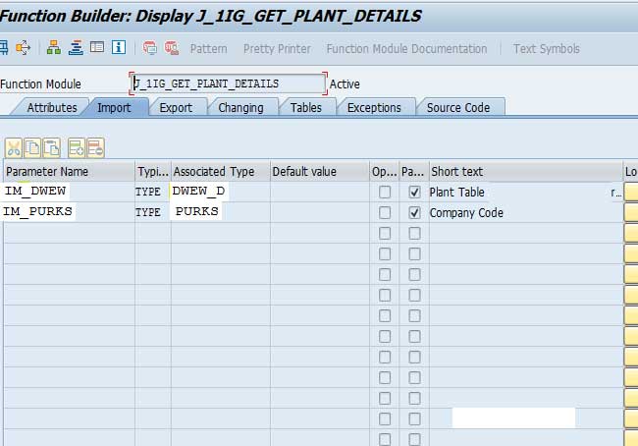Click the Delete Row icon
The image size is (638, 446).
point(95,147)
